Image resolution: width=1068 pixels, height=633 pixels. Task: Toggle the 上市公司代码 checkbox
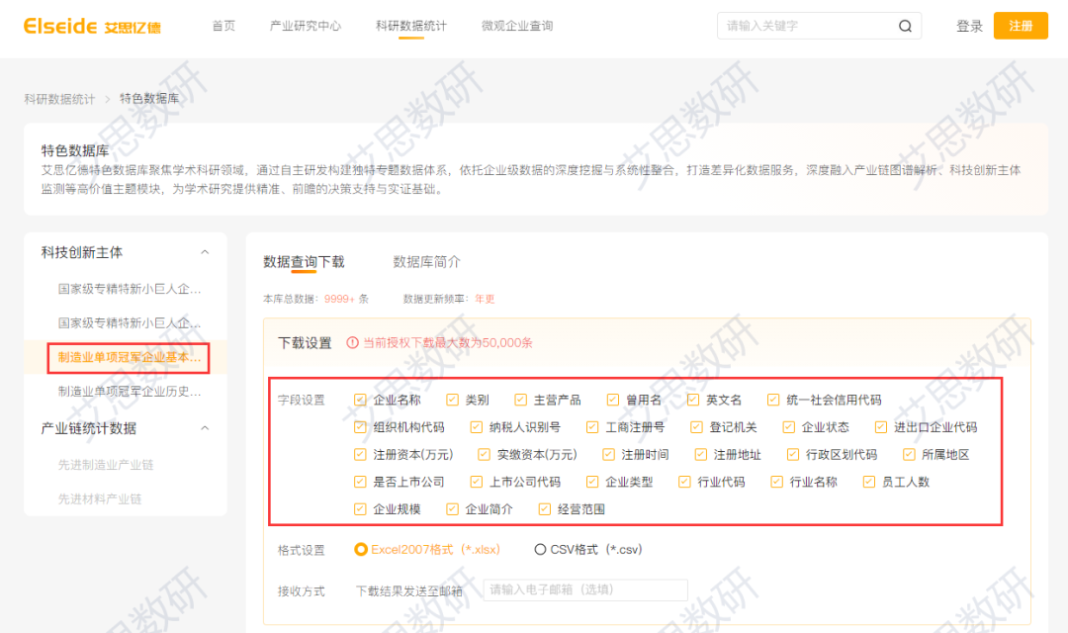tap(476, 482)
